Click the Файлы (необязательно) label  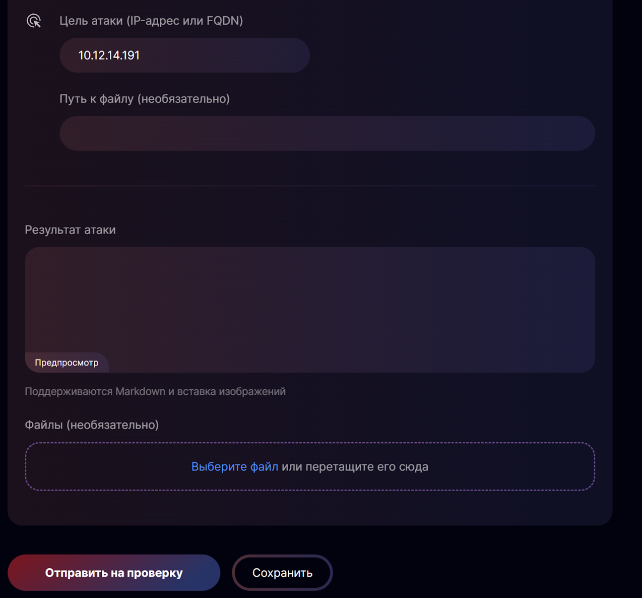[92, 425]
